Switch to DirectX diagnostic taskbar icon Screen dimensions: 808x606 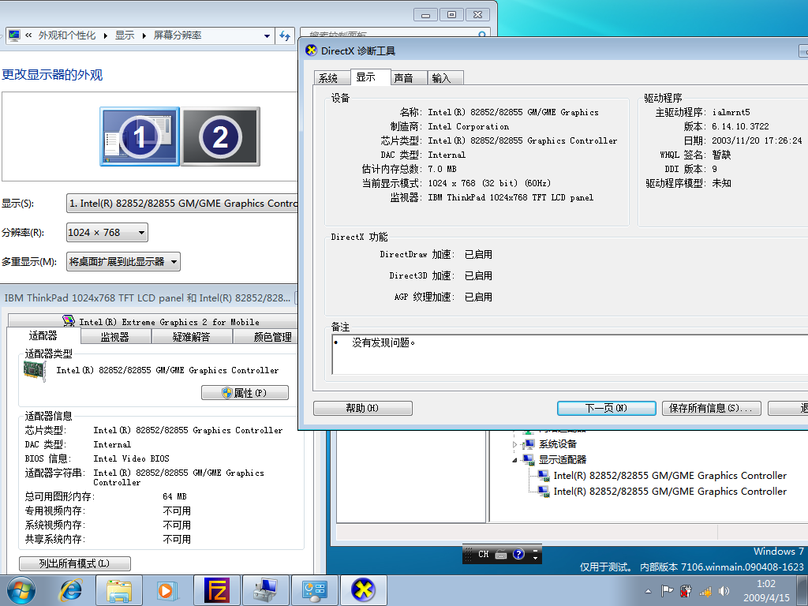(363, 590)
